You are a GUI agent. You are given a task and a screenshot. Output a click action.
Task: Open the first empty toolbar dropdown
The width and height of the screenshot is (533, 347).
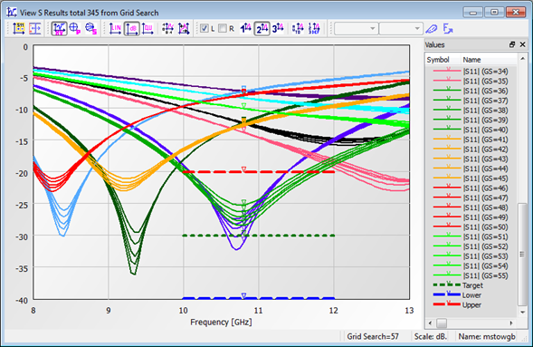tap(356, 29)
